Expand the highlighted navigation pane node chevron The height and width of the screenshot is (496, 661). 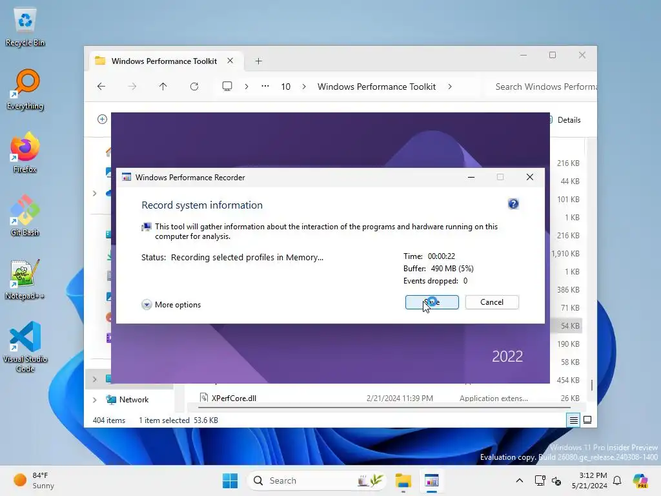tap(94, 379)
